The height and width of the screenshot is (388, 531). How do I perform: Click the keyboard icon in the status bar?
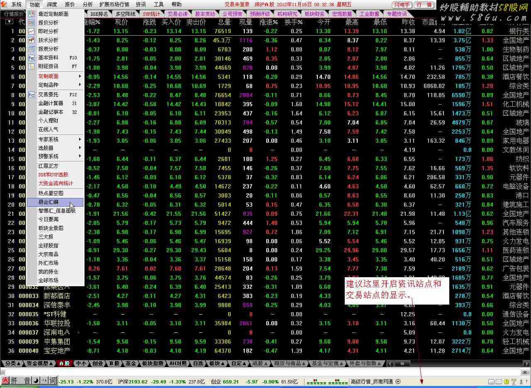(x=492, y=381)
